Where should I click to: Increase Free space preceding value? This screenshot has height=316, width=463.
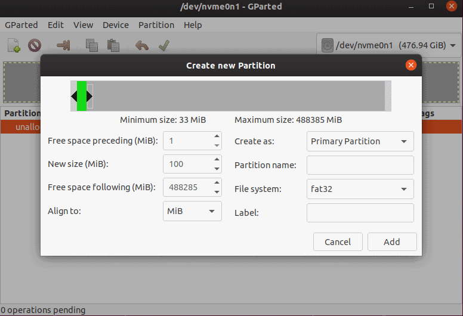pyautogui.click(x=217, y=136)
